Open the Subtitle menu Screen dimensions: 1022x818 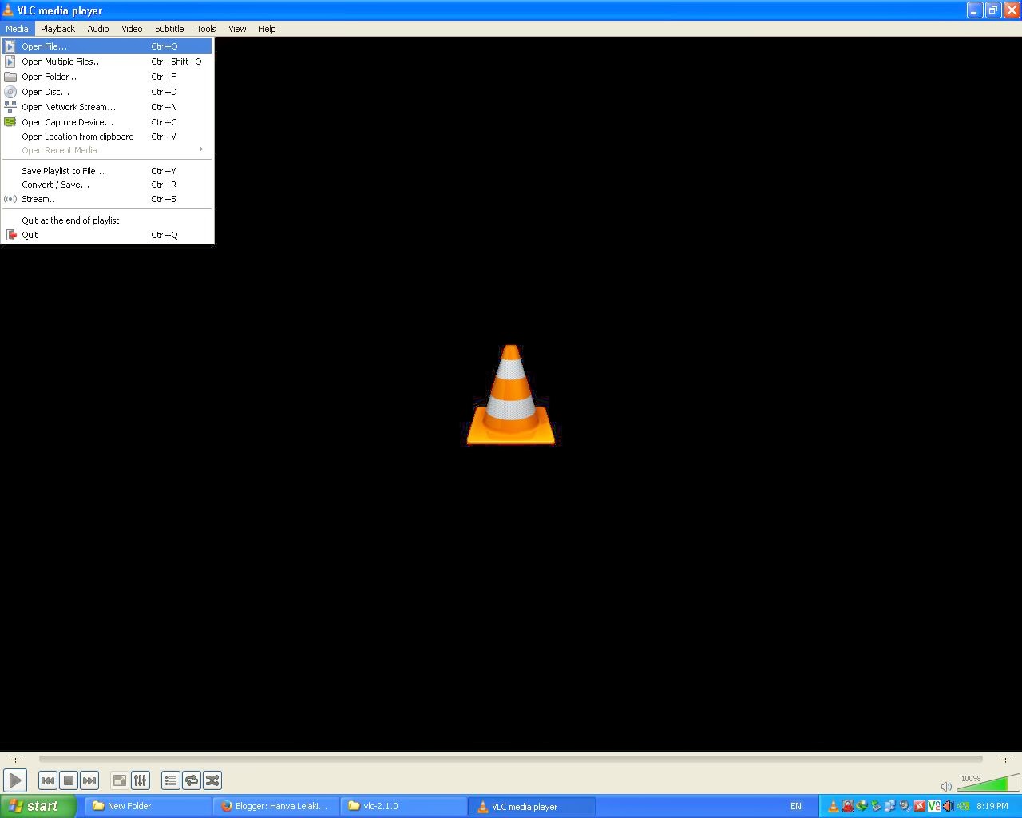169,29
